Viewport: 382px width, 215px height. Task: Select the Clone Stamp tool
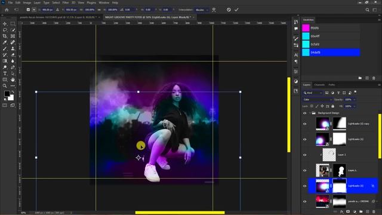click(x=13, y=49)
